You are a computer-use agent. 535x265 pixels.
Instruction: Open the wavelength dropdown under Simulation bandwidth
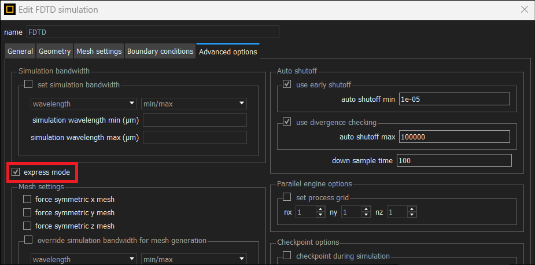pos(83,104)
